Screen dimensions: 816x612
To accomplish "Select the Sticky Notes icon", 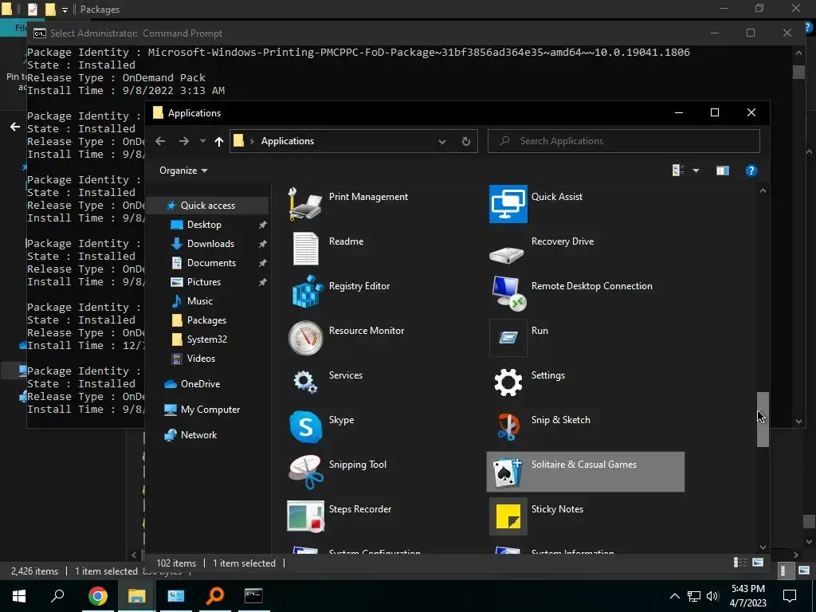I will 508,516.
